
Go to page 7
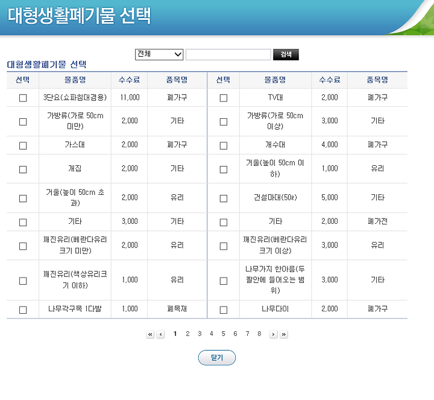click(x=248, y=334)
